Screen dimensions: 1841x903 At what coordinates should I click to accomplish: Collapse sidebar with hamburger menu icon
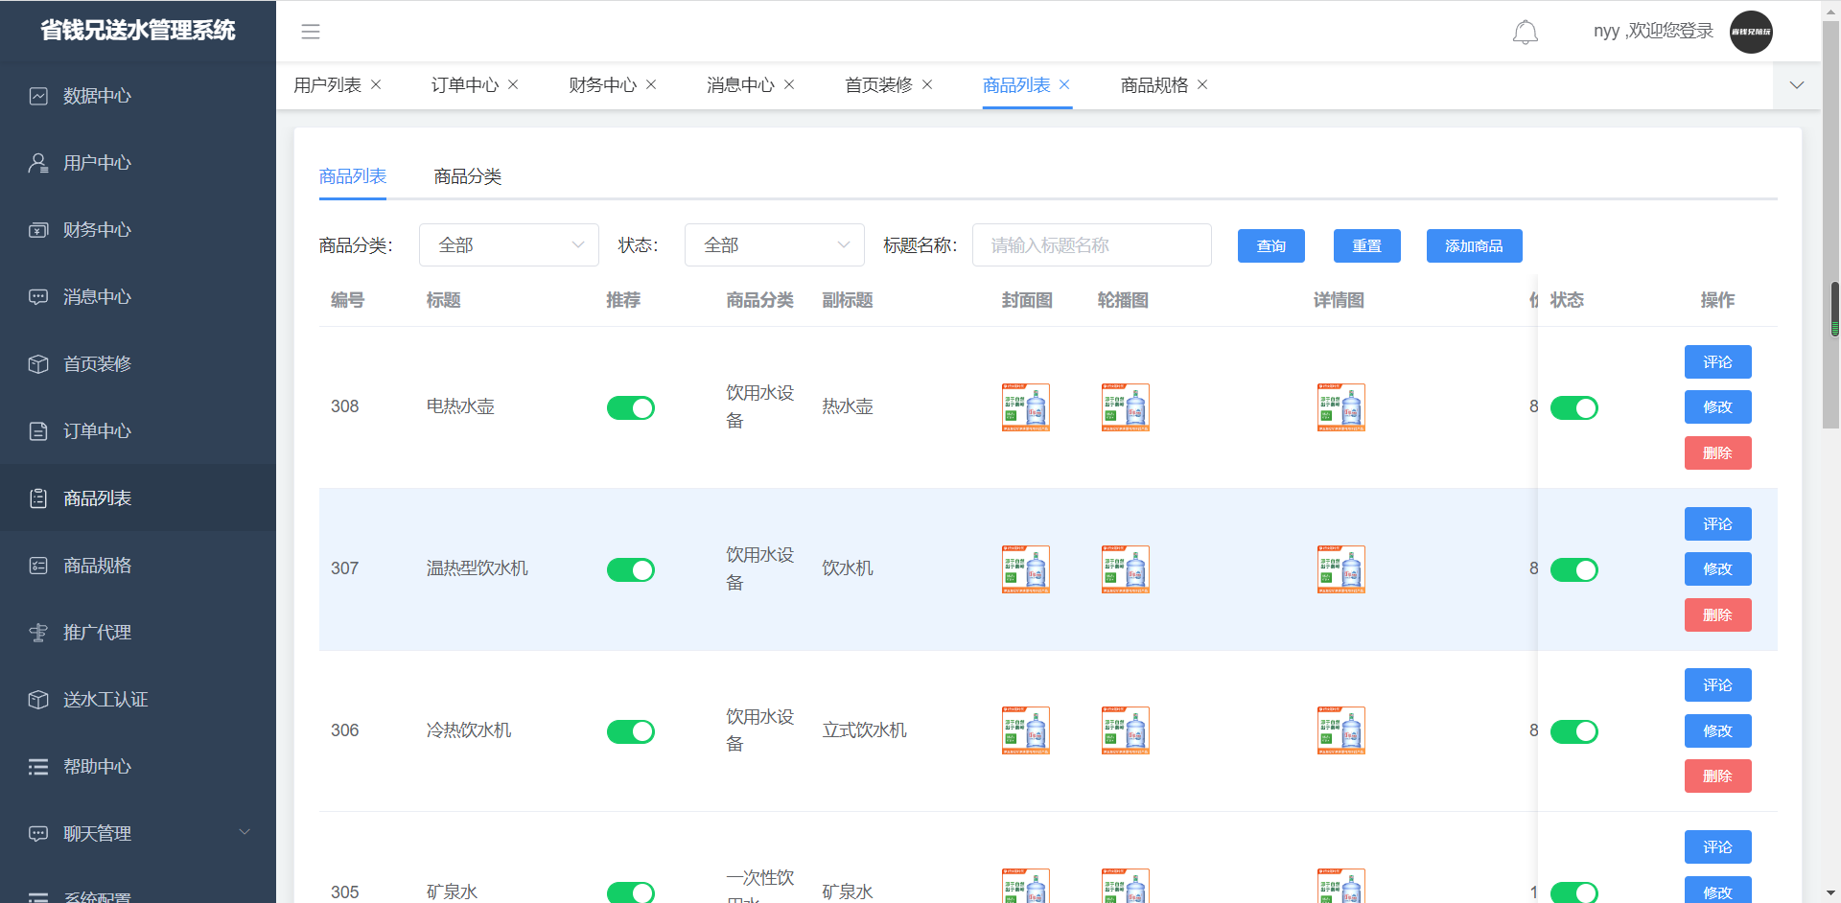[x=311, y=32]
